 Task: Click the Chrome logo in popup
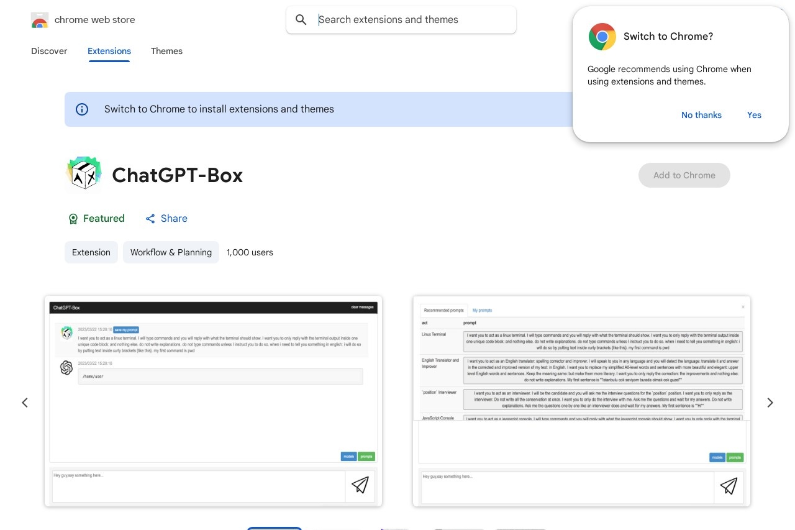coord(602,37)
